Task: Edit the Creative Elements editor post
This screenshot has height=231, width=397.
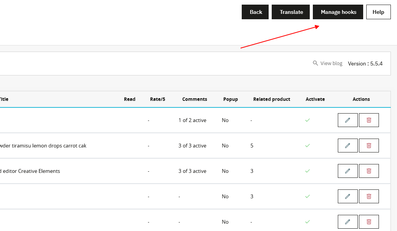Action: (x=347, y=171)
